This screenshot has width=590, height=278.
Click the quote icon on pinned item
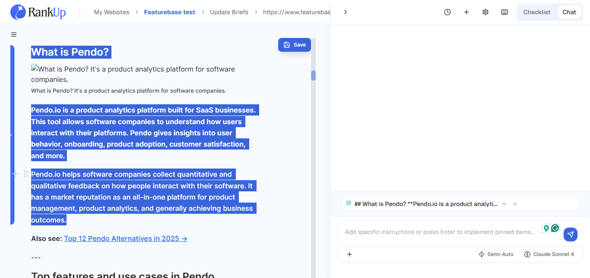pos(349,203)
